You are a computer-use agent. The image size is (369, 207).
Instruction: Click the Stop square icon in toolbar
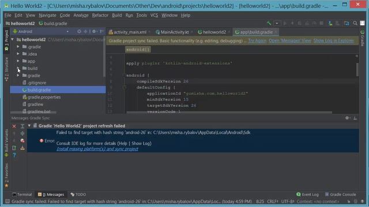tap(322, 23)
